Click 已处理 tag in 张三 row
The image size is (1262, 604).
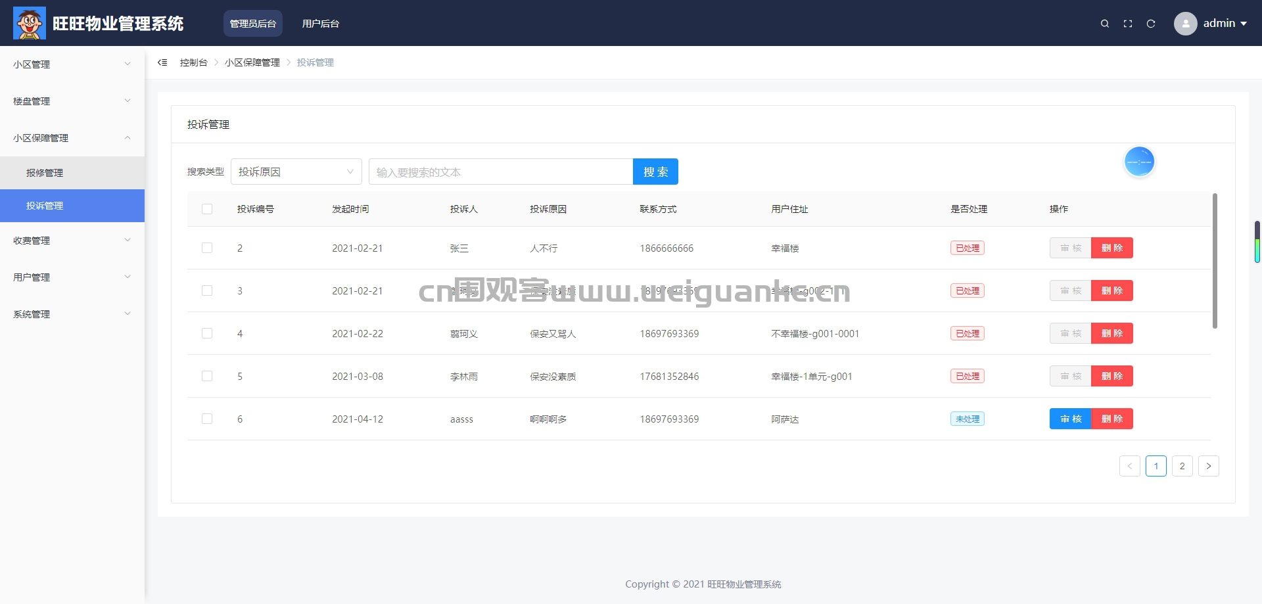pos(968,248)
